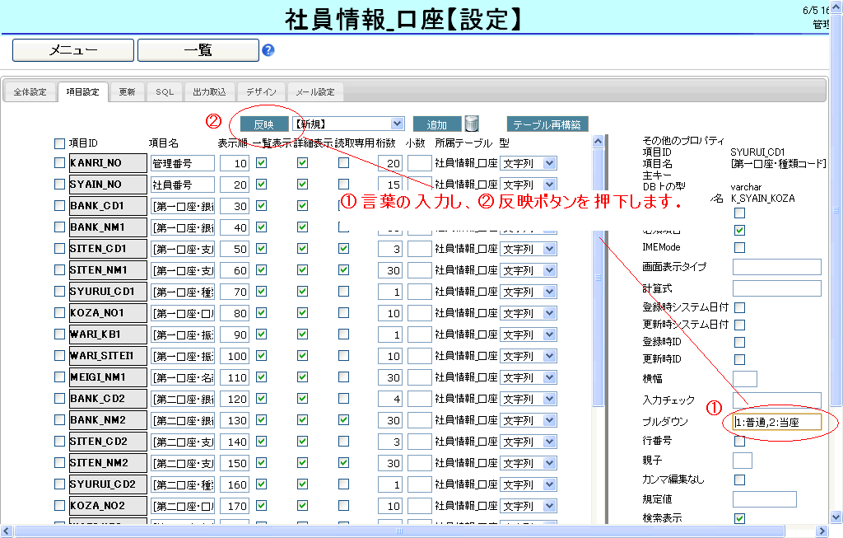Open the 型 dropdown for KANRI_NO row

pyautogui.click(x=550, y=163)
